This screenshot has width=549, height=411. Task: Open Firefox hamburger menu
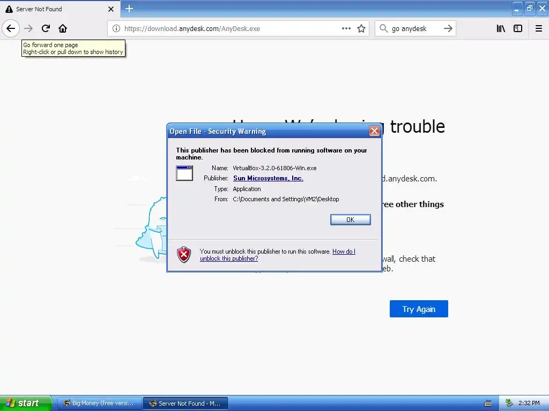coord(539,28)
